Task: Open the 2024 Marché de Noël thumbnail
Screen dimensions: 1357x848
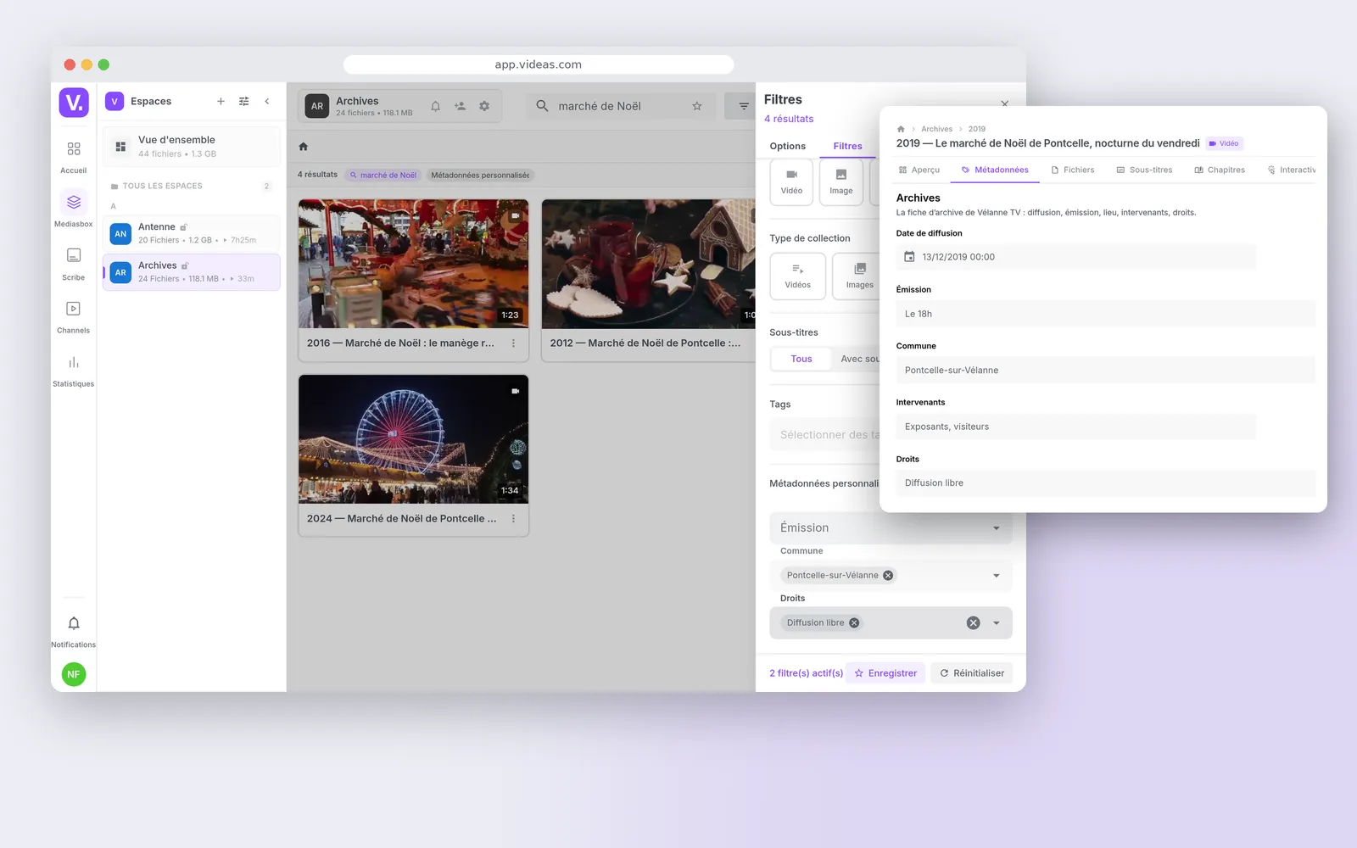Action: [414, 439]
